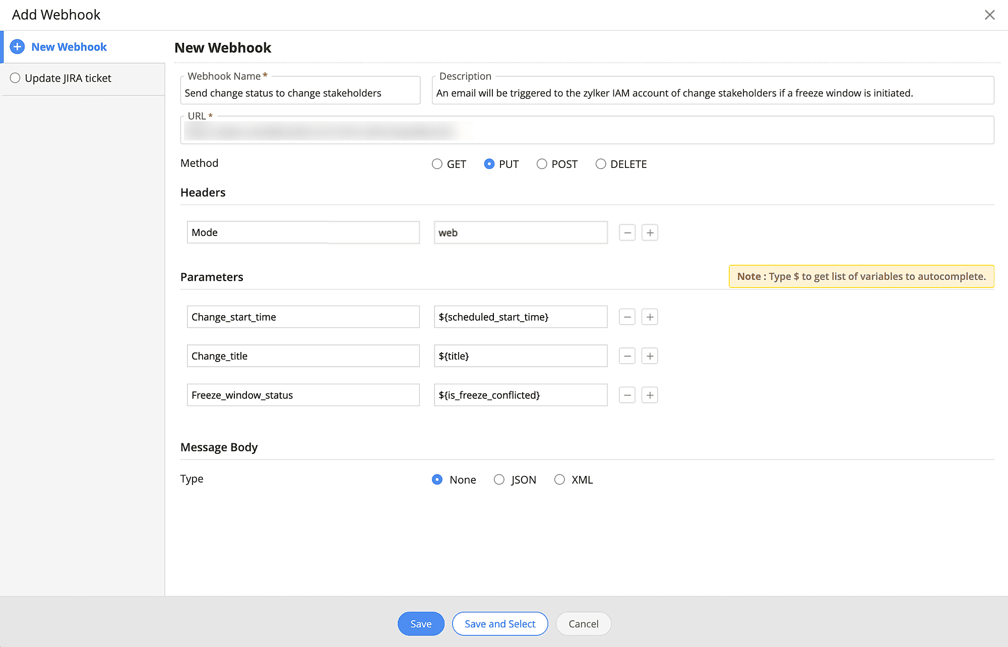Add parameter row after Freeze_window_status
The width and height of the screenshot is (1008, 647).
650,395
